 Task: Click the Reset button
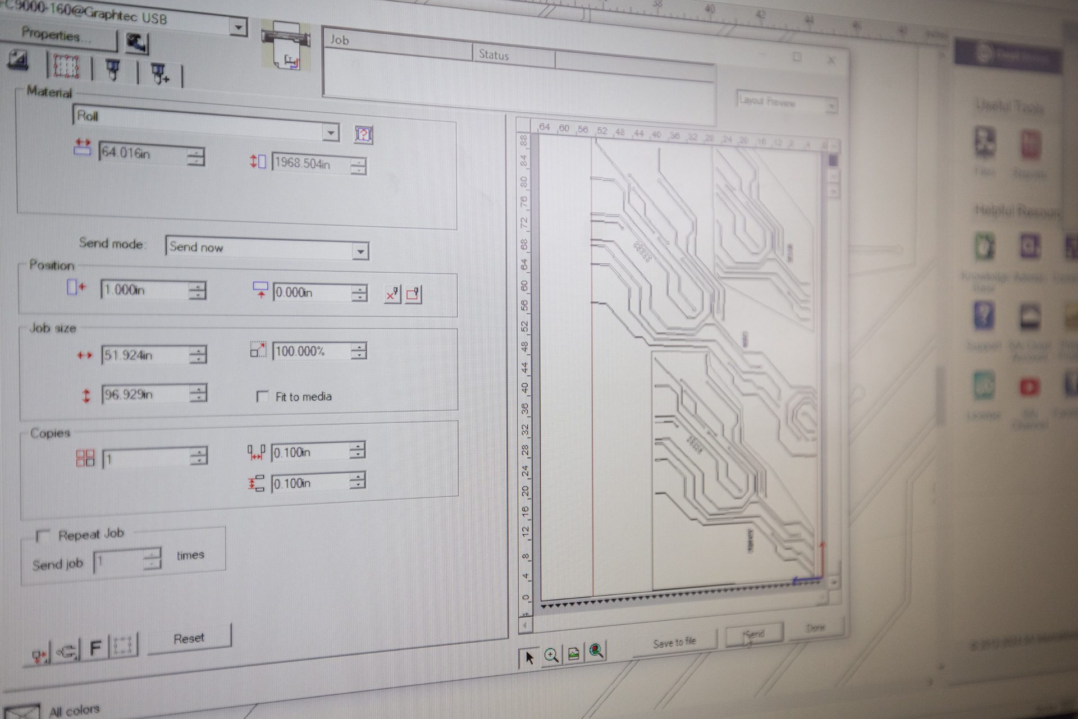[189, 639]
